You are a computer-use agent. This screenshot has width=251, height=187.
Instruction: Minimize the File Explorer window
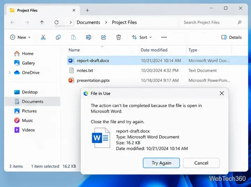211,8
